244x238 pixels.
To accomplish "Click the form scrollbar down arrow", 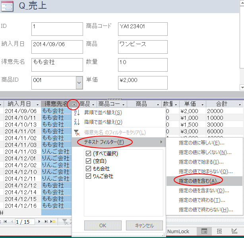I will (x=242, y=87).
